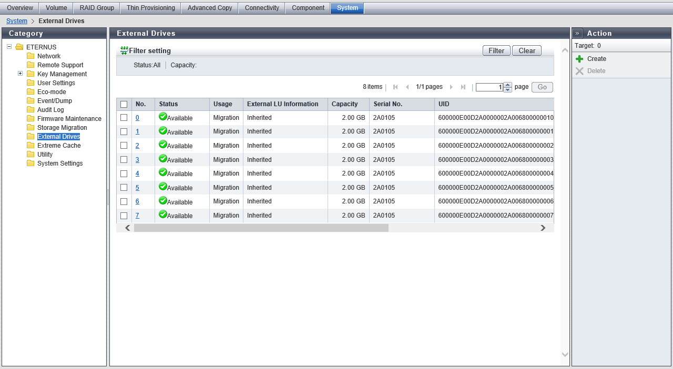673x369 pixels.
Task: Click the horizontal scrollbar thumb under the table
Action: [x=261, y=228]
